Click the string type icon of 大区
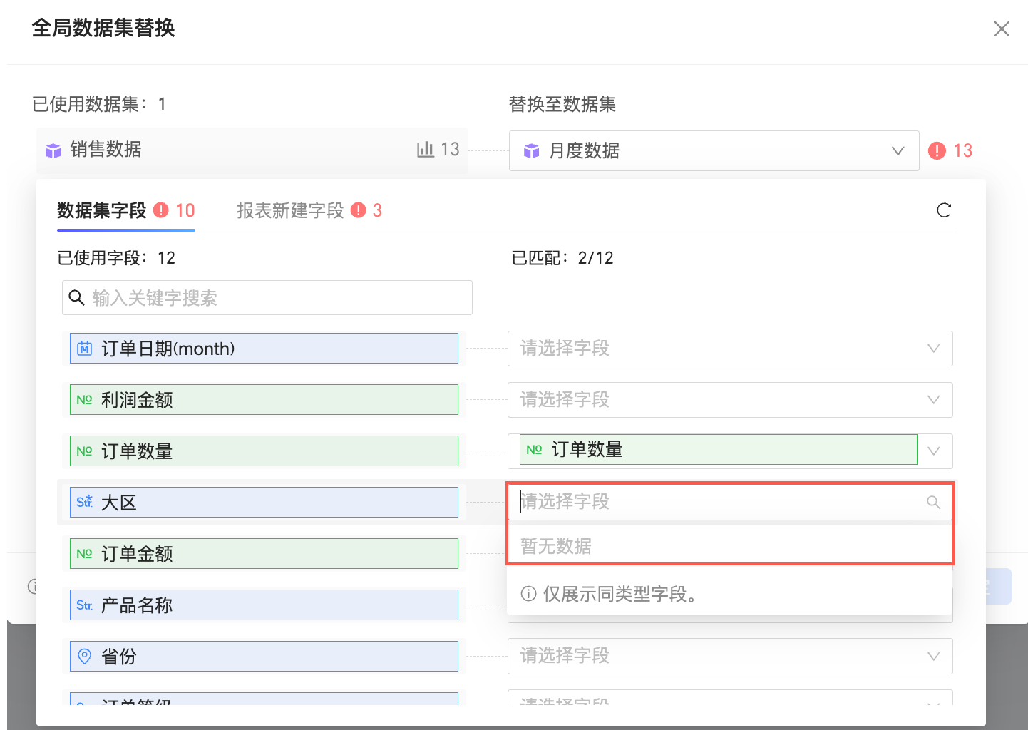The width and height of the screenshot is (1028, 730). click(85, 502)
